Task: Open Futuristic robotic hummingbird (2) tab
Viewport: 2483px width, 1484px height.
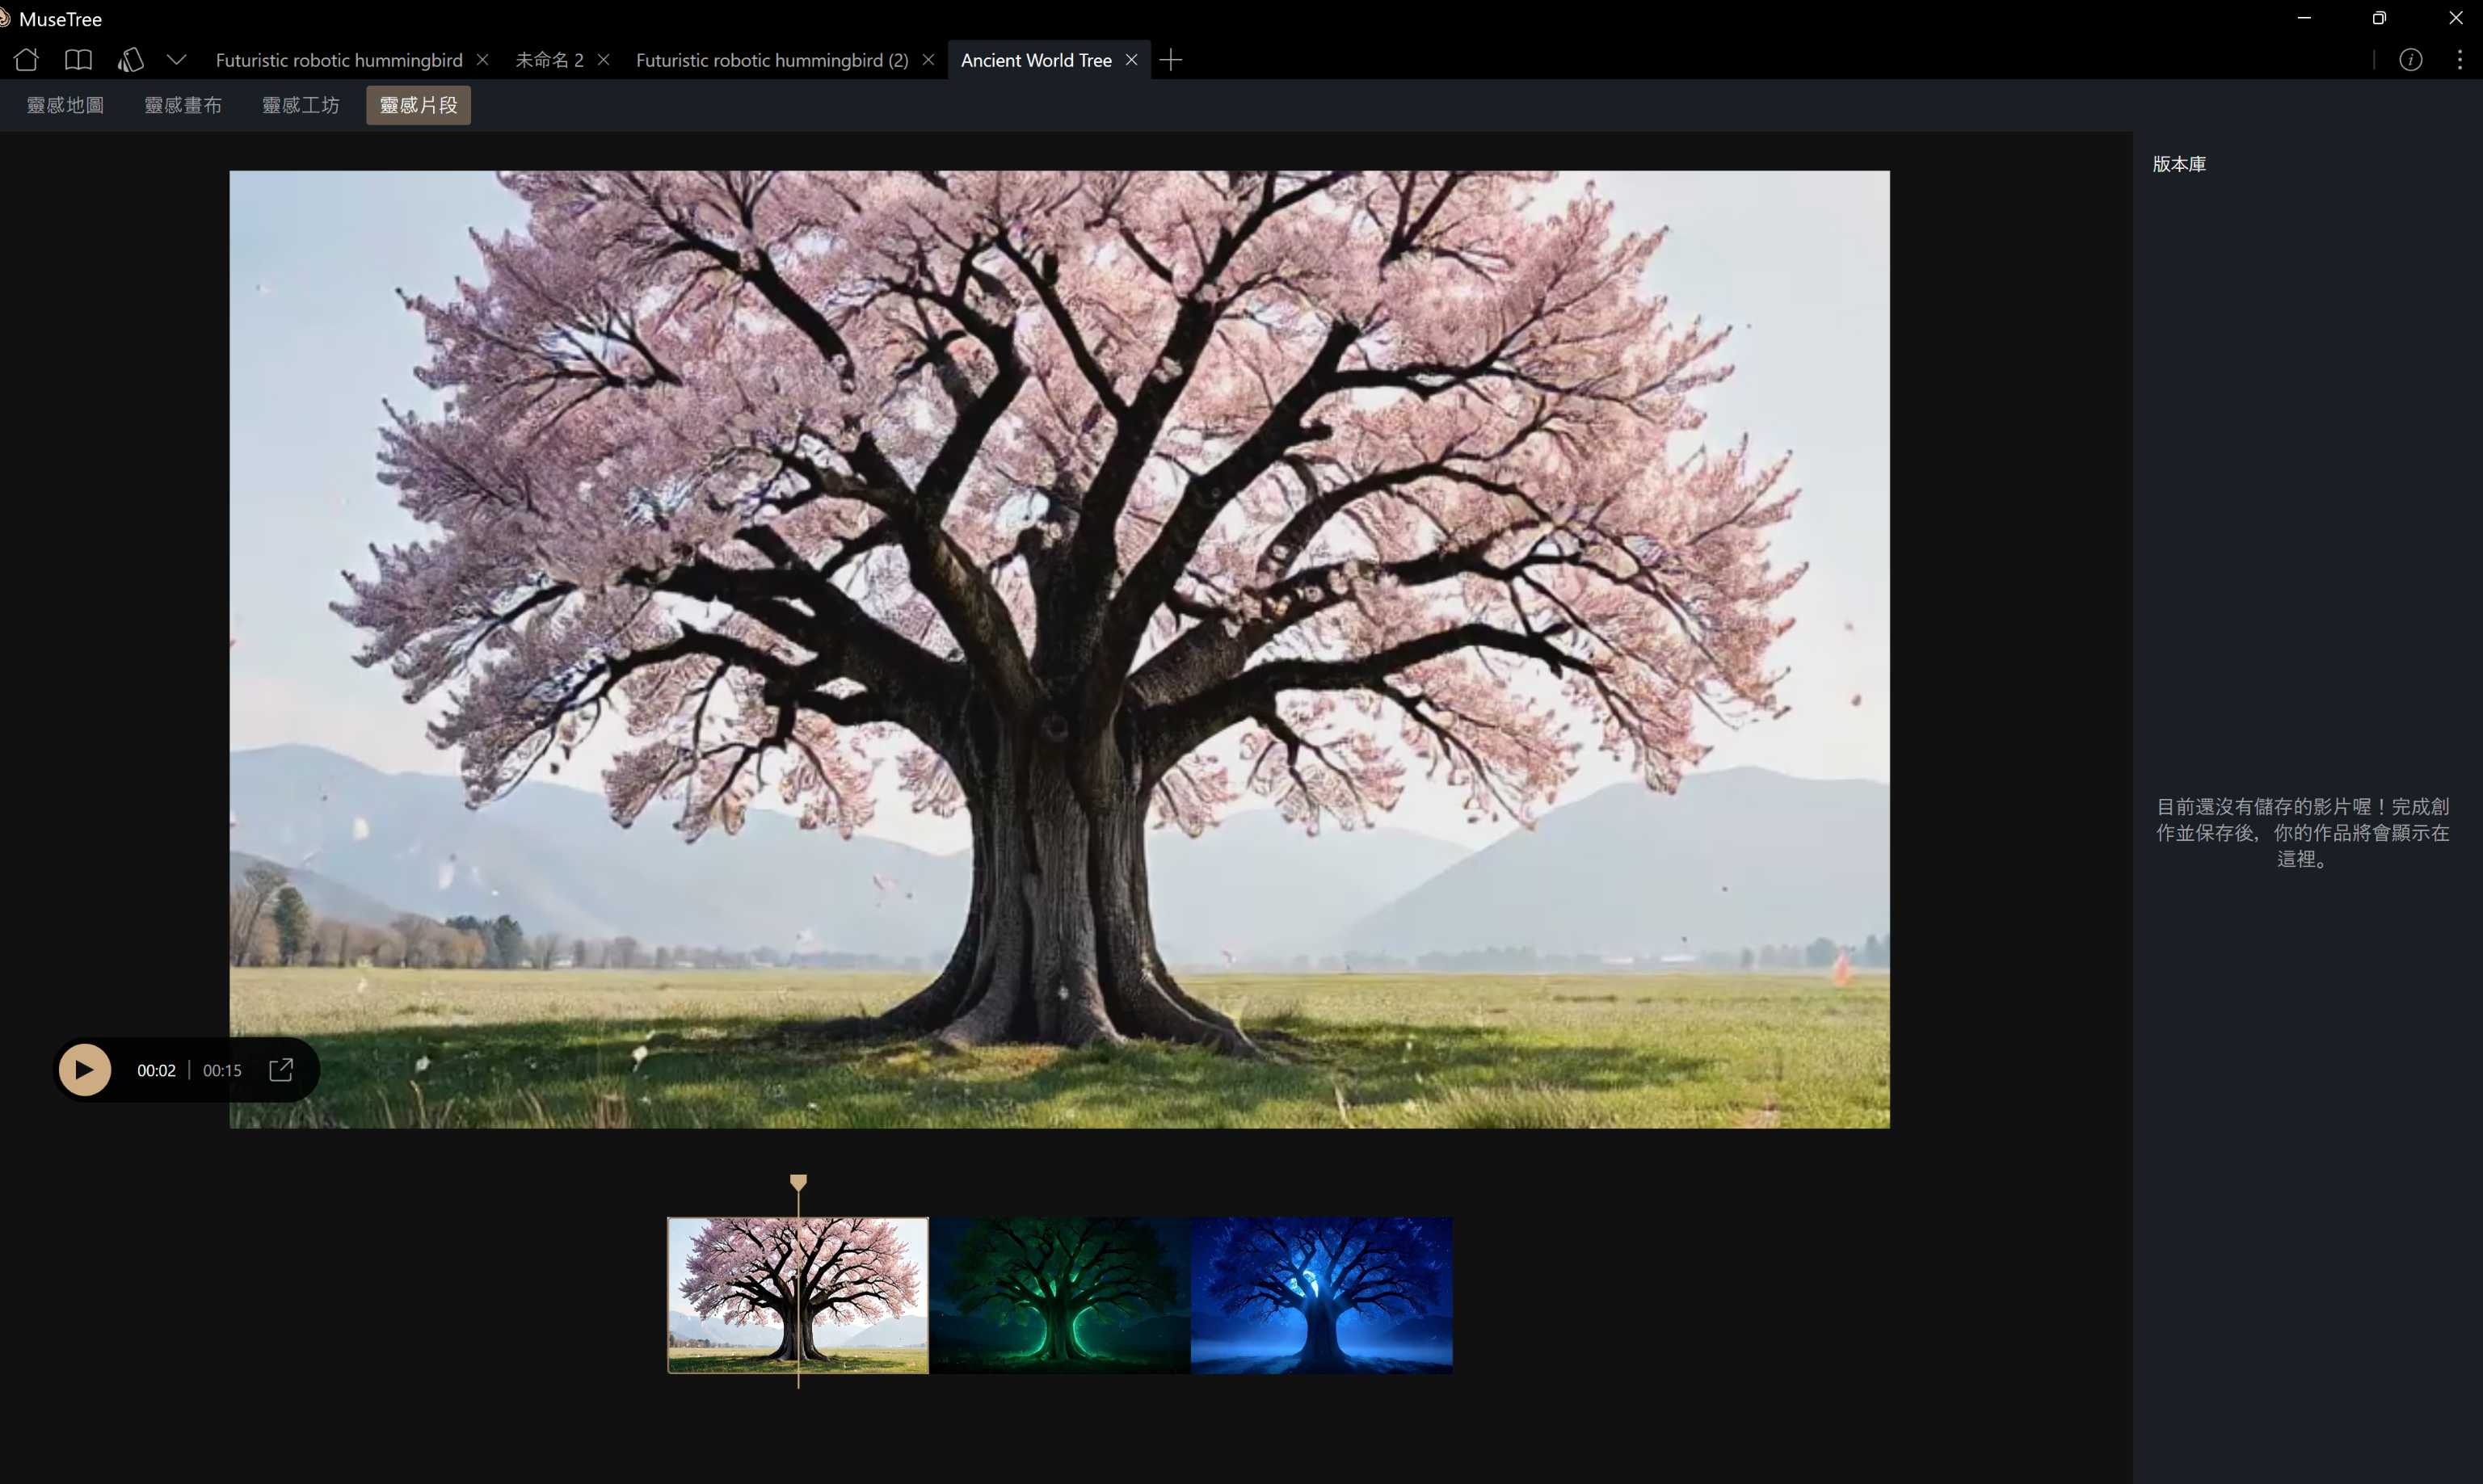Action: [x=772, y=60]
